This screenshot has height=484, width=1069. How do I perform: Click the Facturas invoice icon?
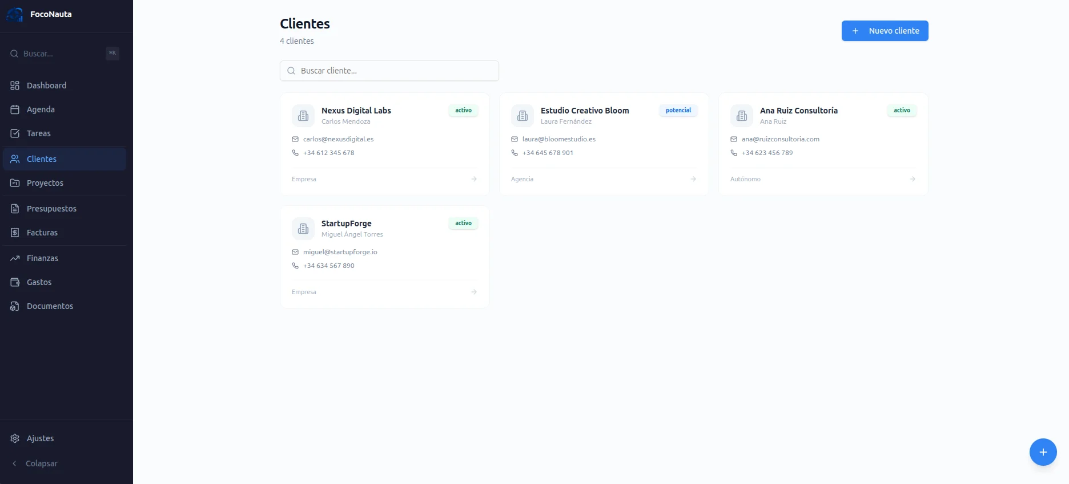15,233
